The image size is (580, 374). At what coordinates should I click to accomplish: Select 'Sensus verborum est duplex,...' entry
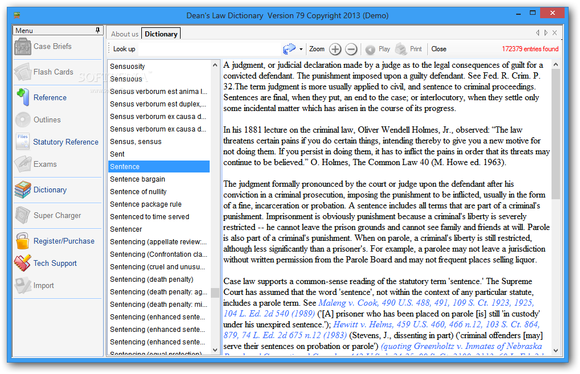pos(159,104)
